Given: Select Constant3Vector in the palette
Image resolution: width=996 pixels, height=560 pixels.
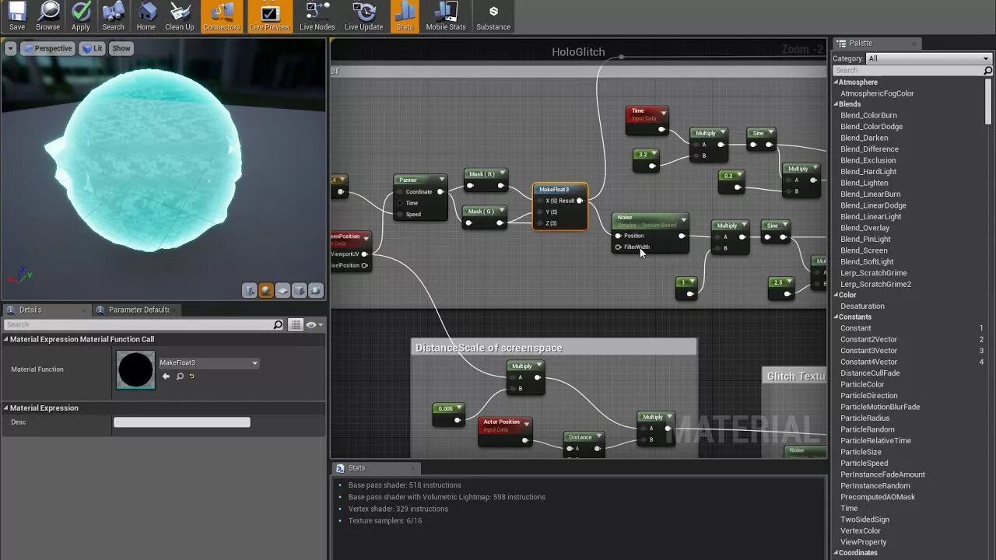Looking at the screenshot, I should (868, 351).
